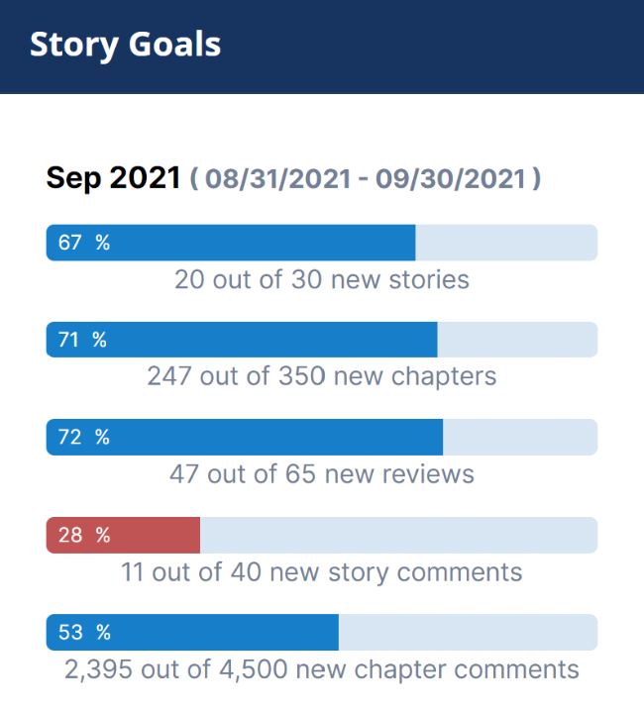644x713 pixels.
Task: Click the 11 out of 40 new story comments text
Action: 322,571
